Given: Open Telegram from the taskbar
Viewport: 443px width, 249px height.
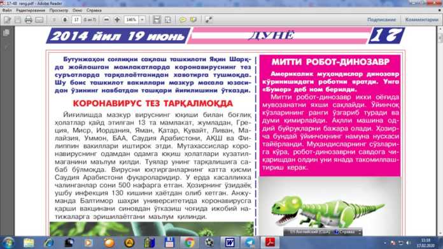Looking at the screenshot, I should (250, 243).
